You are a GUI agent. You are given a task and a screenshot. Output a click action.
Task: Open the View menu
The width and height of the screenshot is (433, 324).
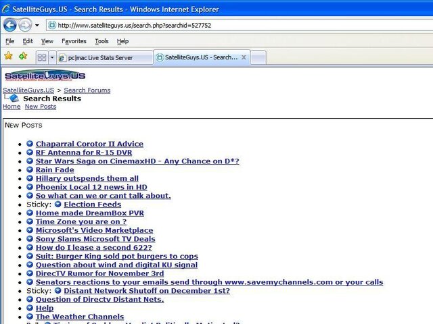coord(47,41)
